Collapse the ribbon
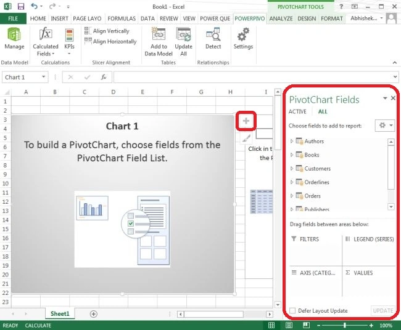Viewport: 401px width, 330px height. pyautogui.click(x=395, y=63)
